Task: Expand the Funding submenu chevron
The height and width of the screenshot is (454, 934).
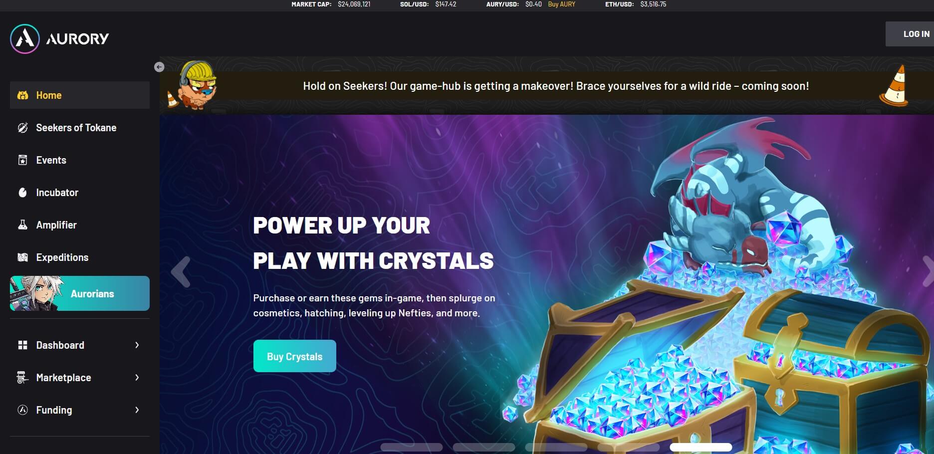Action: point(137,410)
